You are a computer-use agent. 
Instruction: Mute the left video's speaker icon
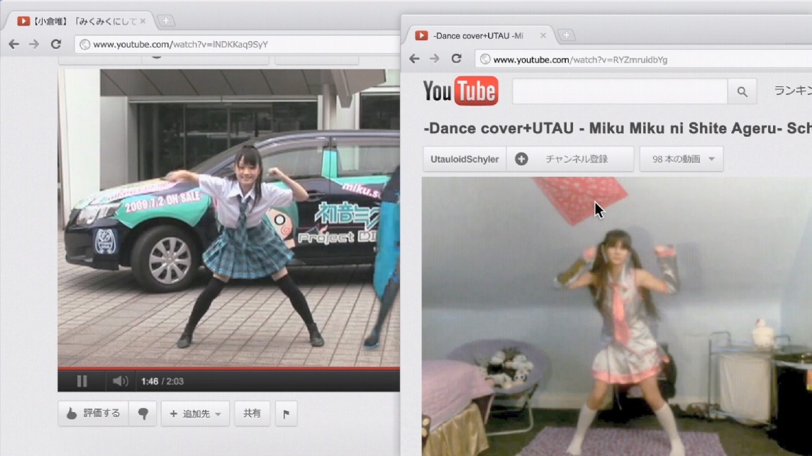(x=120, y=381)
